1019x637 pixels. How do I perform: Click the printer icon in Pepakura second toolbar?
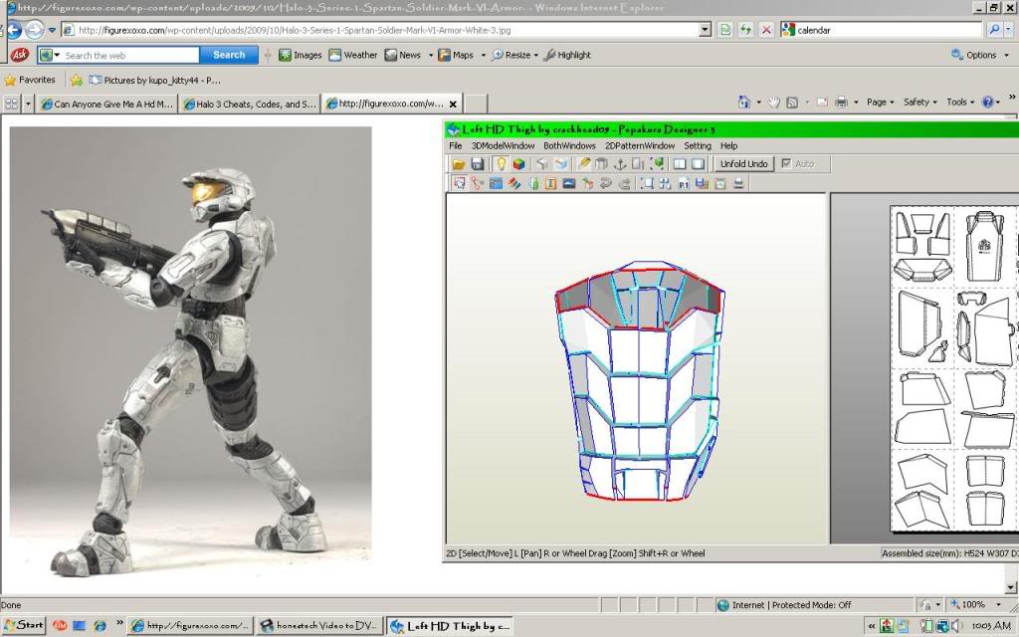(x=738, y=183)
